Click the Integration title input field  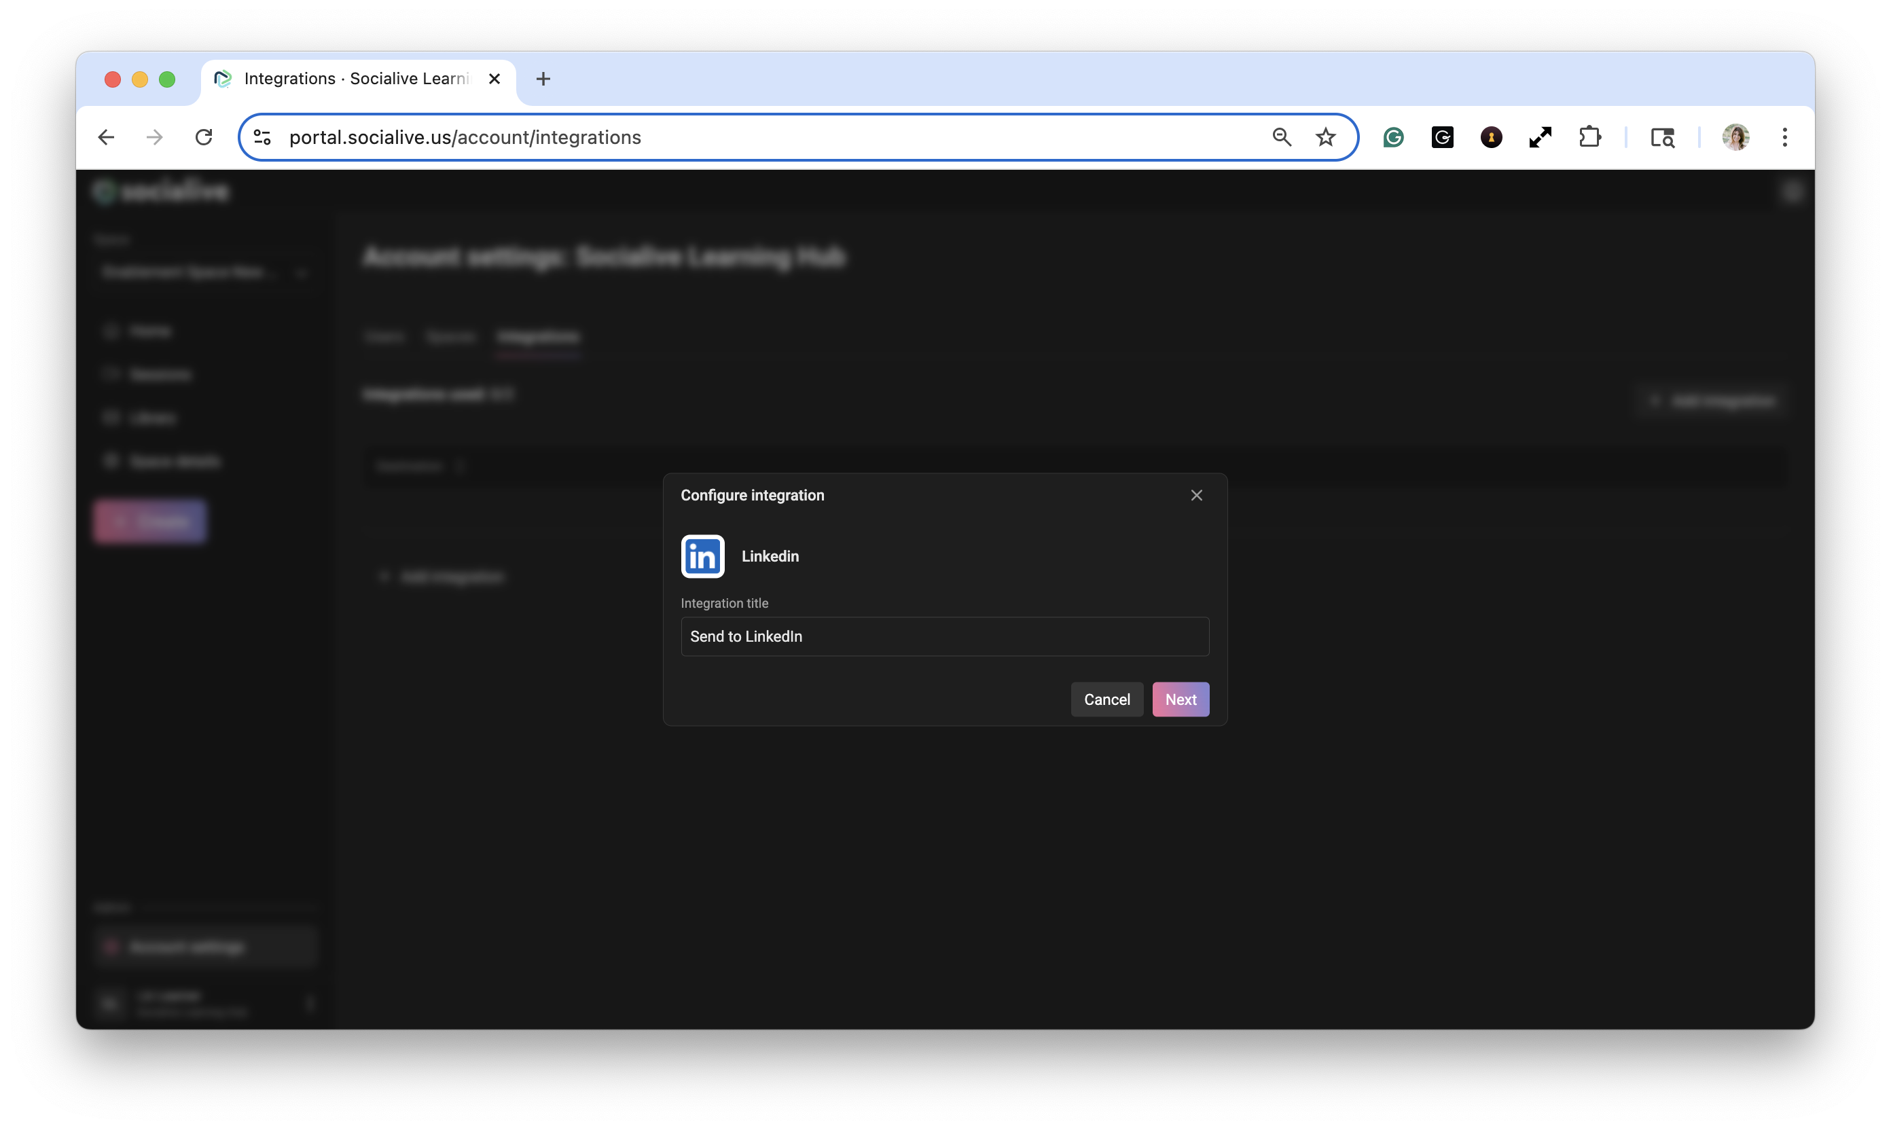pos(943,636)
